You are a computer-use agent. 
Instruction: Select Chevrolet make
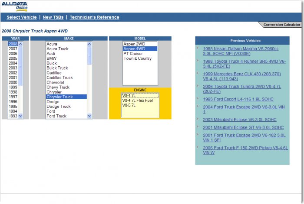66,82
